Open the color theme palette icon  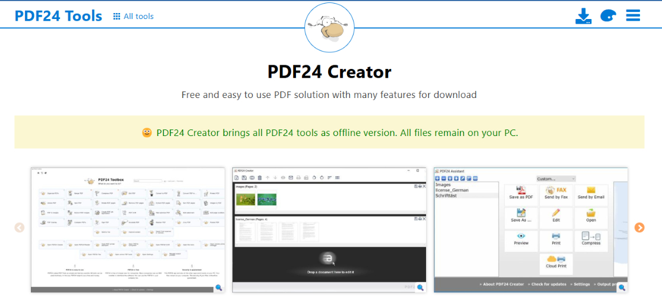[x=608, y=16]
